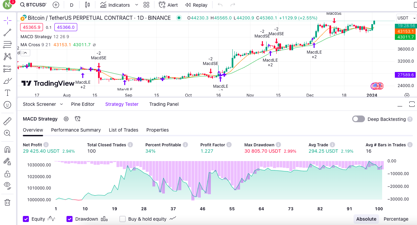This screenshot has width=417, height=225.
Task: Create a new Alert
Action: coord(168,5)
